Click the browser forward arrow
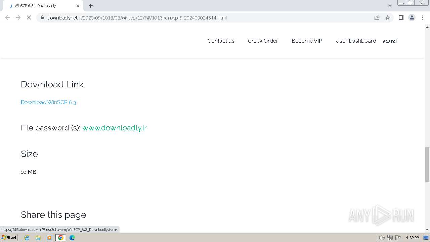Image resolution: width=430 pixels, height=242 pixels. (18, 17)
